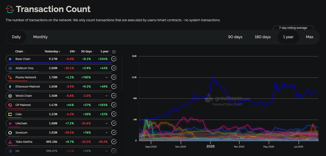Click the "+154%" yearly change for Base
Viewport: 326px width, 156px height.
pyautogui.click(x=103, y=59)
